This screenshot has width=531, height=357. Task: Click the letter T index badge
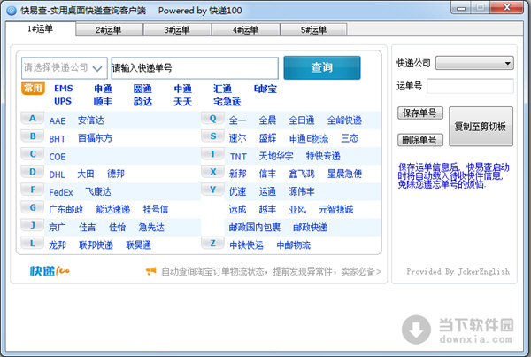(x=212, y=154)
